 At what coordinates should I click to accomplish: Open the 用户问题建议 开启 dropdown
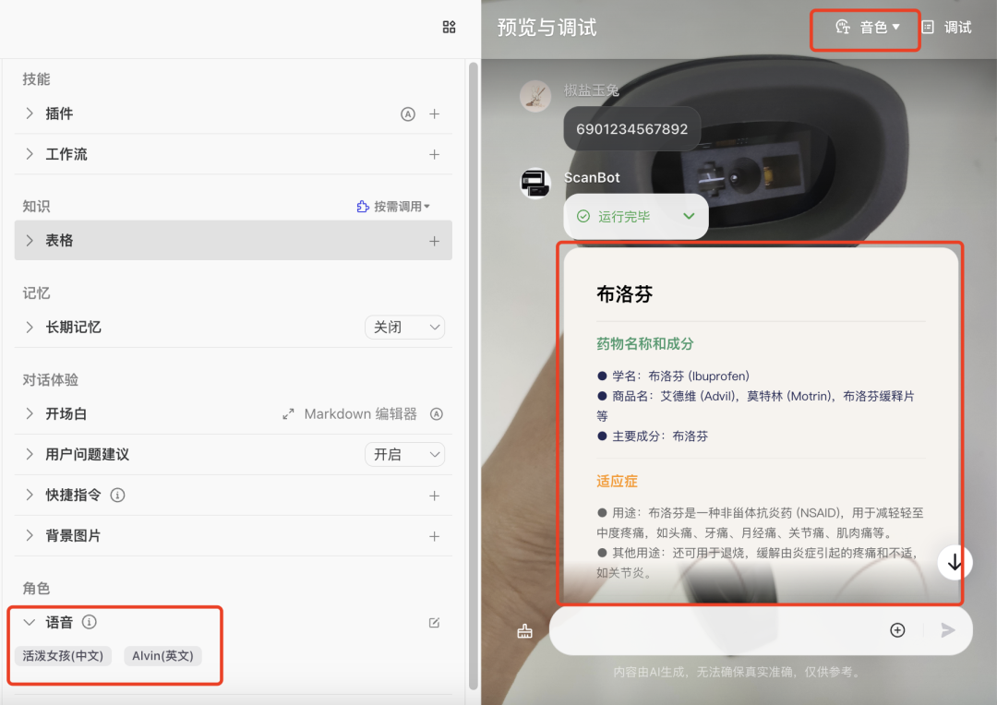click(x=404, y=455)
